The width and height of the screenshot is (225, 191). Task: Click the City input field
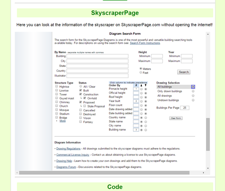coord(98,61)
